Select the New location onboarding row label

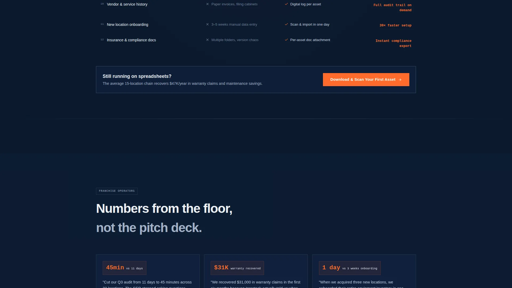[127, 25]
